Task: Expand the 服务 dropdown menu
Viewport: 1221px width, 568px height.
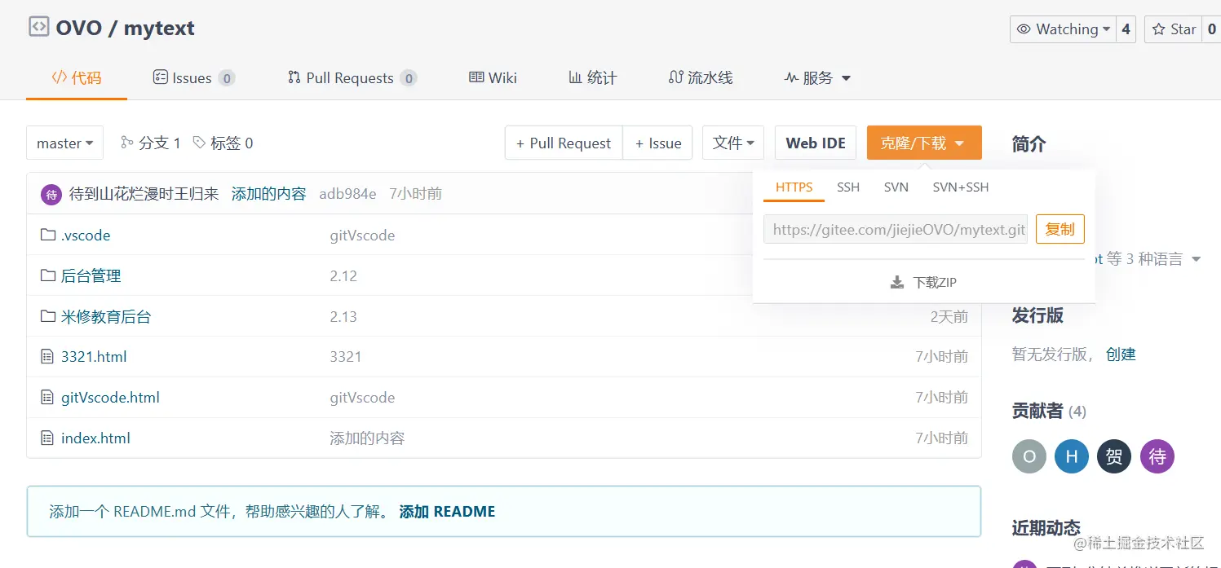Action: (818, 78)
